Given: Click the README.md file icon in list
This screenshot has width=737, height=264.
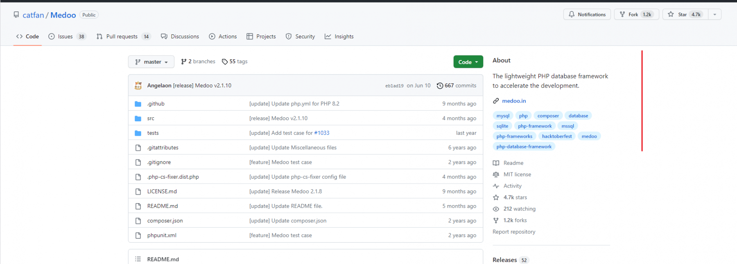Looking at the screenshot, I should click(138, 206).
